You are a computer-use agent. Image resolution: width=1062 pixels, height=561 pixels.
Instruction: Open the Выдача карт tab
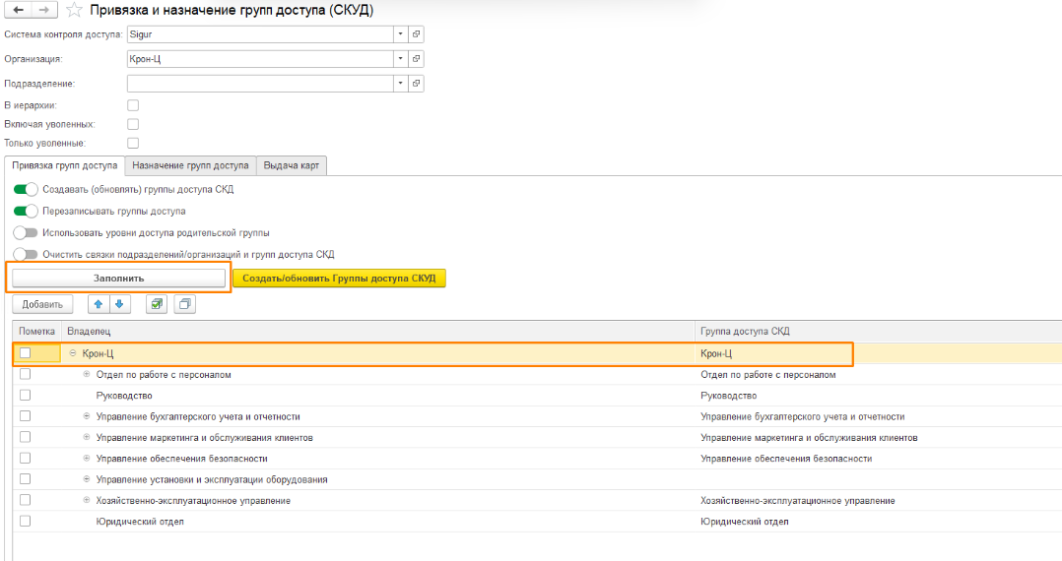pyautogui.click(x=292, y=166)
